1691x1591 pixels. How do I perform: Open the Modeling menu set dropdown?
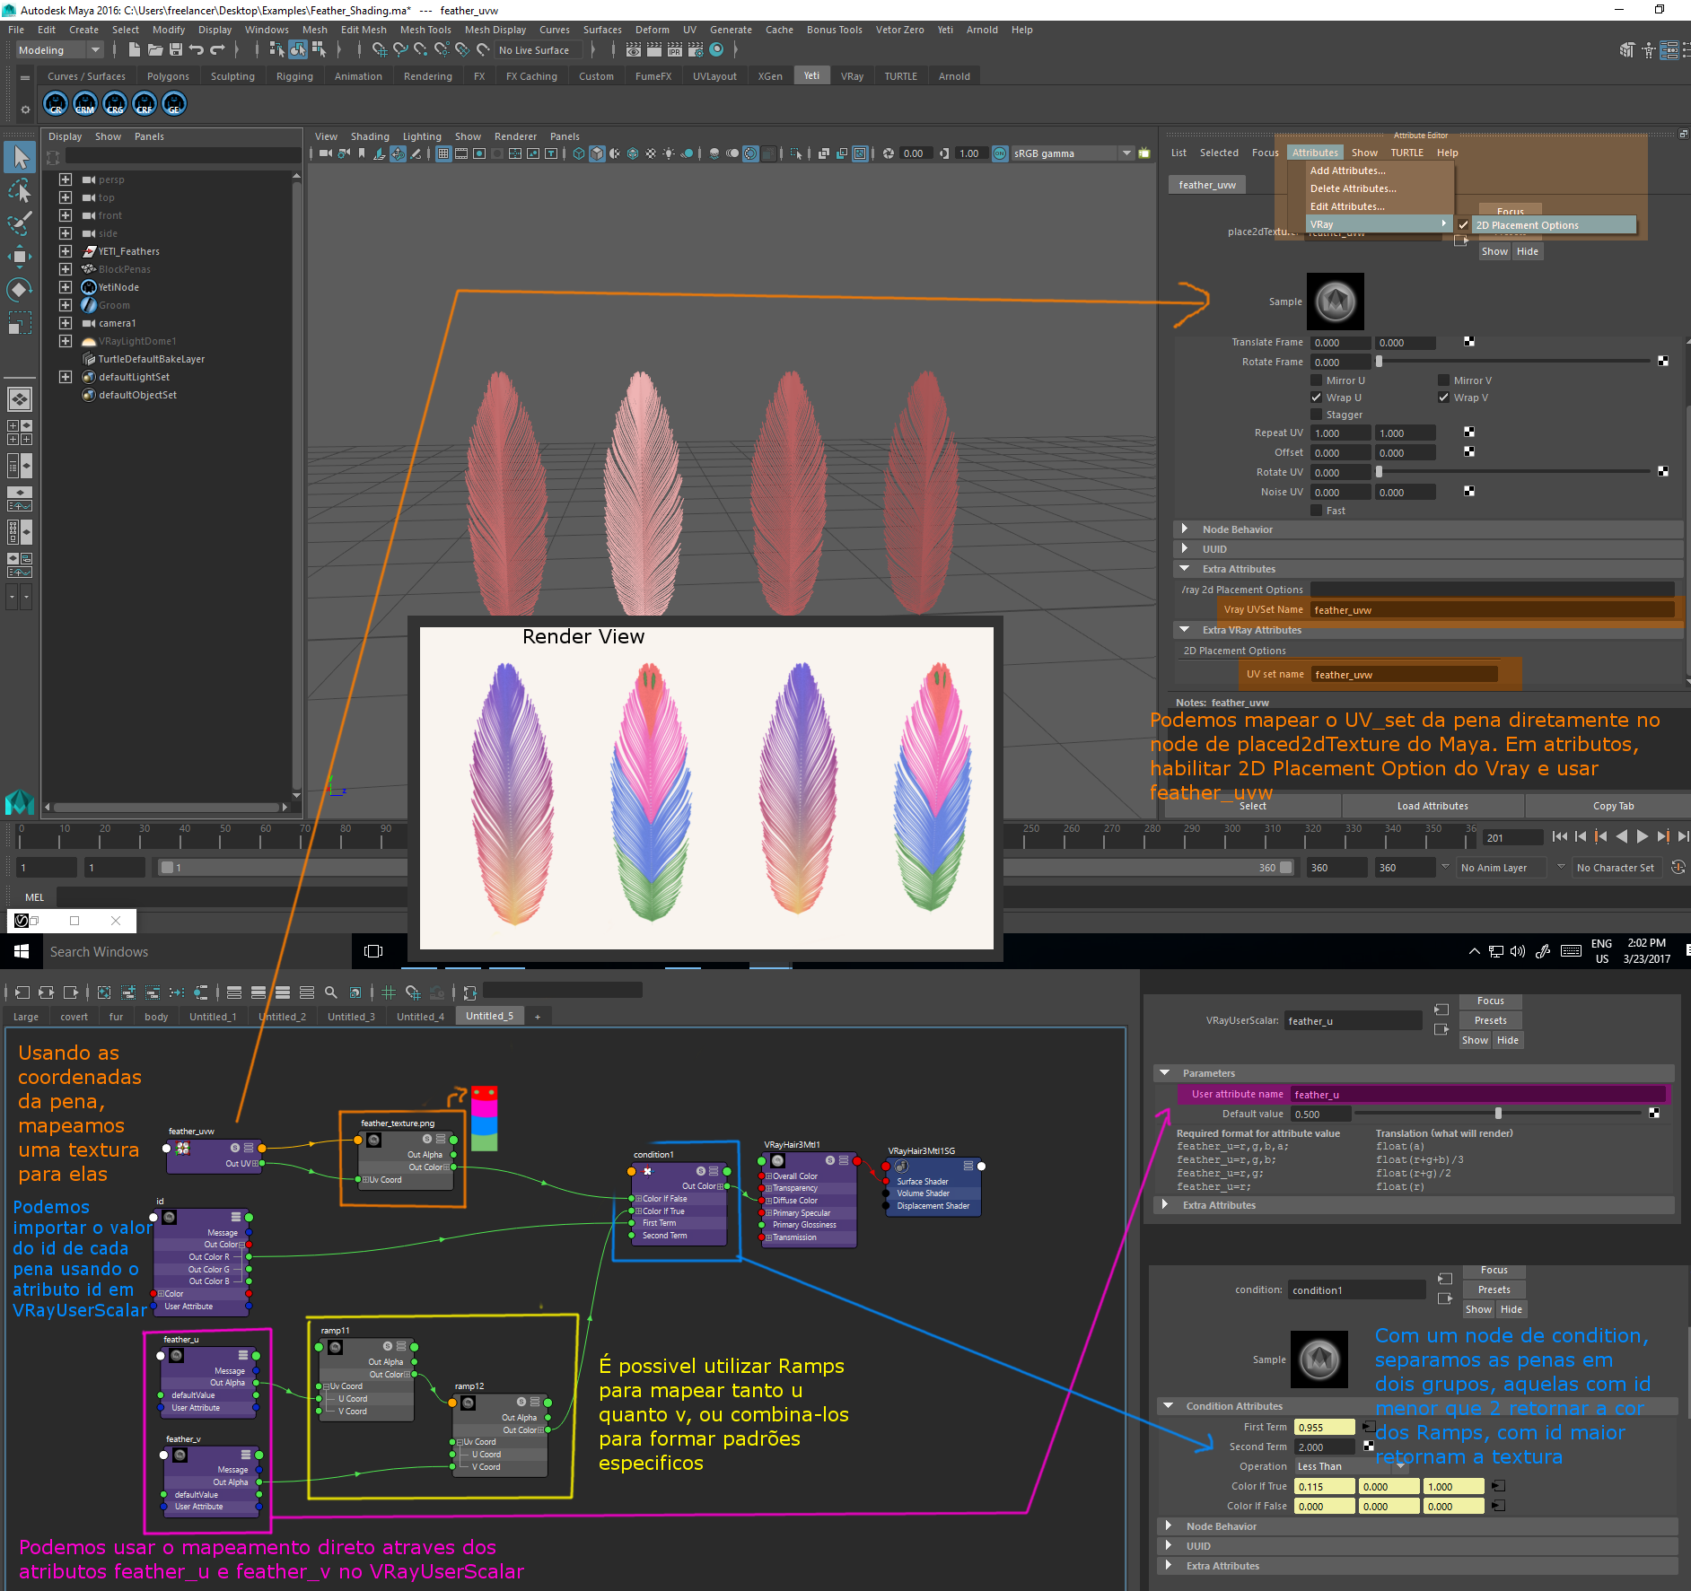(x=59, y=50)
